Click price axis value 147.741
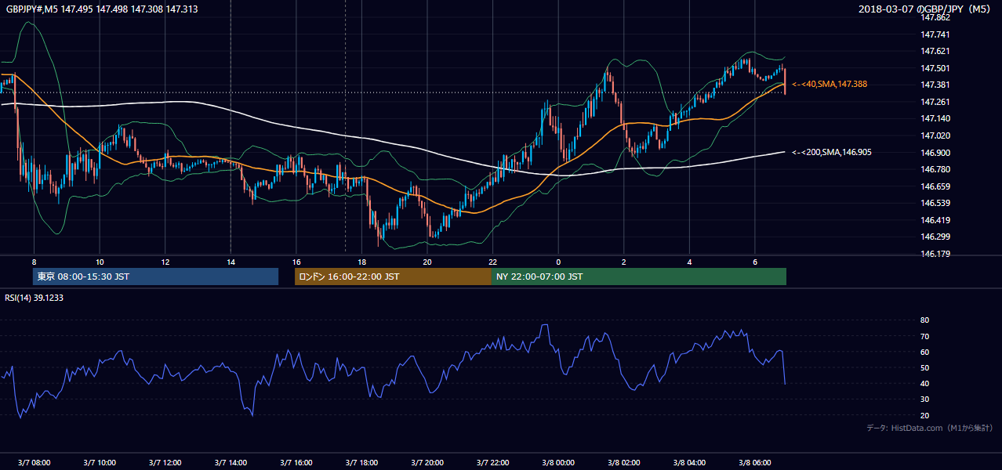1002x470 pixels. click(x=935, y=34)
